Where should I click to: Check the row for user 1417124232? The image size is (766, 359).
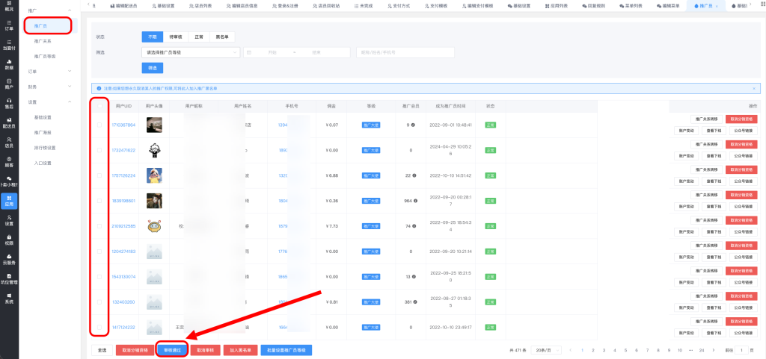coord(99,327)
